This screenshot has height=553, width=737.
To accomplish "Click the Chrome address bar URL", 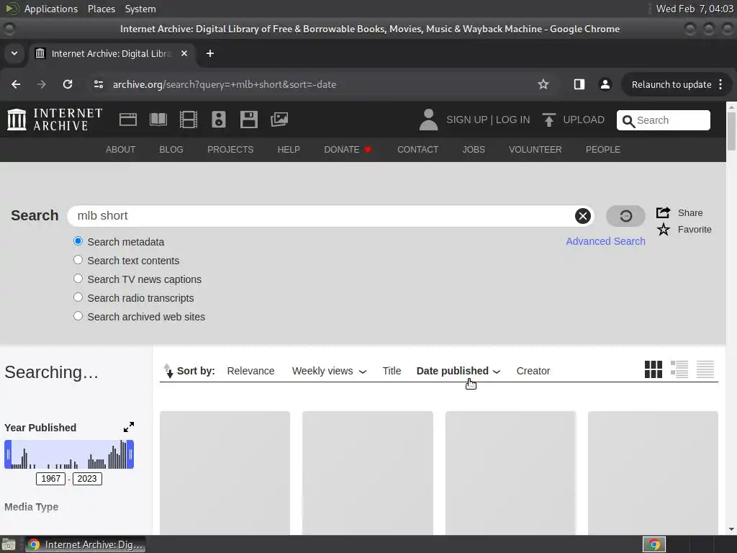I will [225, 84].
